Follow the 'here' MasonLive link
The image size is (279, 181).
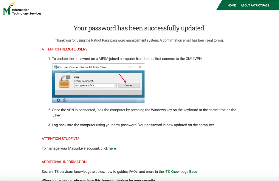pos(112,148)
